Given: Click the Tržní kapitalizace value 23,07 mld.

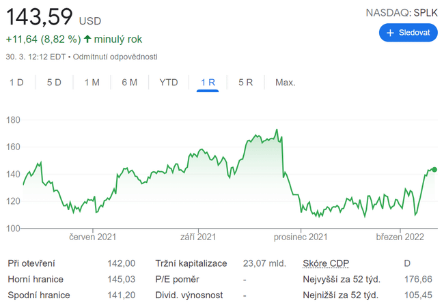Looking at the screenshot, I should tap(265, 263).
